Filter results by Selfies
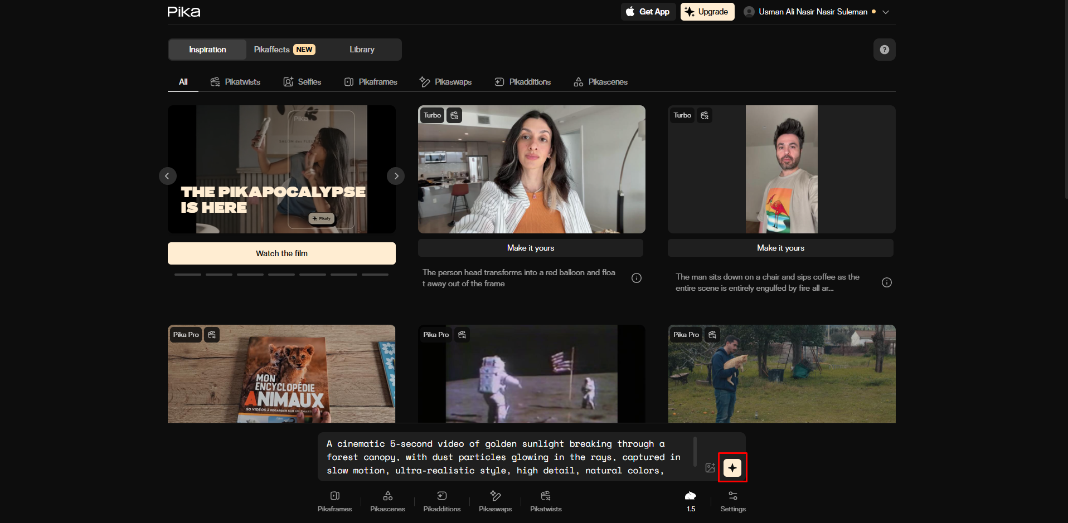The width and height of the screenshot is (1068, 523). point(302,81)
